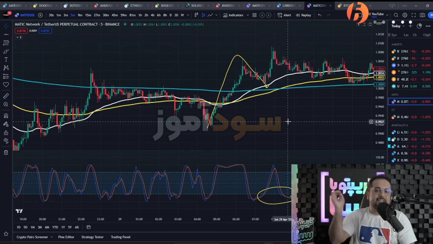Click the redo arrow

tap(328, 15)
